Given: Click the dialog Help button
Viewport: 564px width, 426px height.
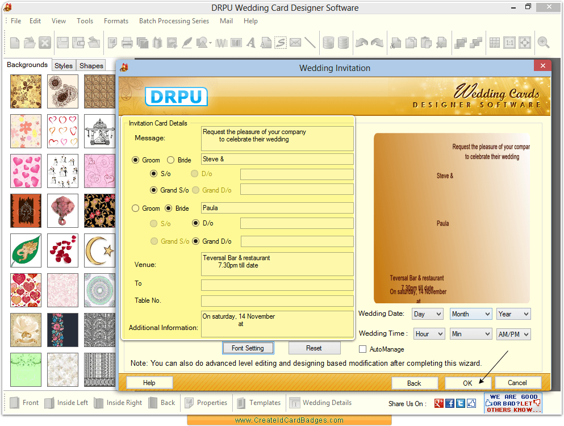Looking at the screenshot, I should [149, 383].
